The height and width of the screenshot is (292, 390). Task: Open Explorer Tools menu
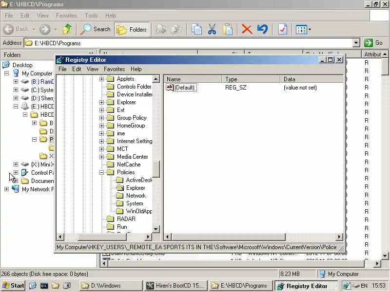click(x=91, y=16)
